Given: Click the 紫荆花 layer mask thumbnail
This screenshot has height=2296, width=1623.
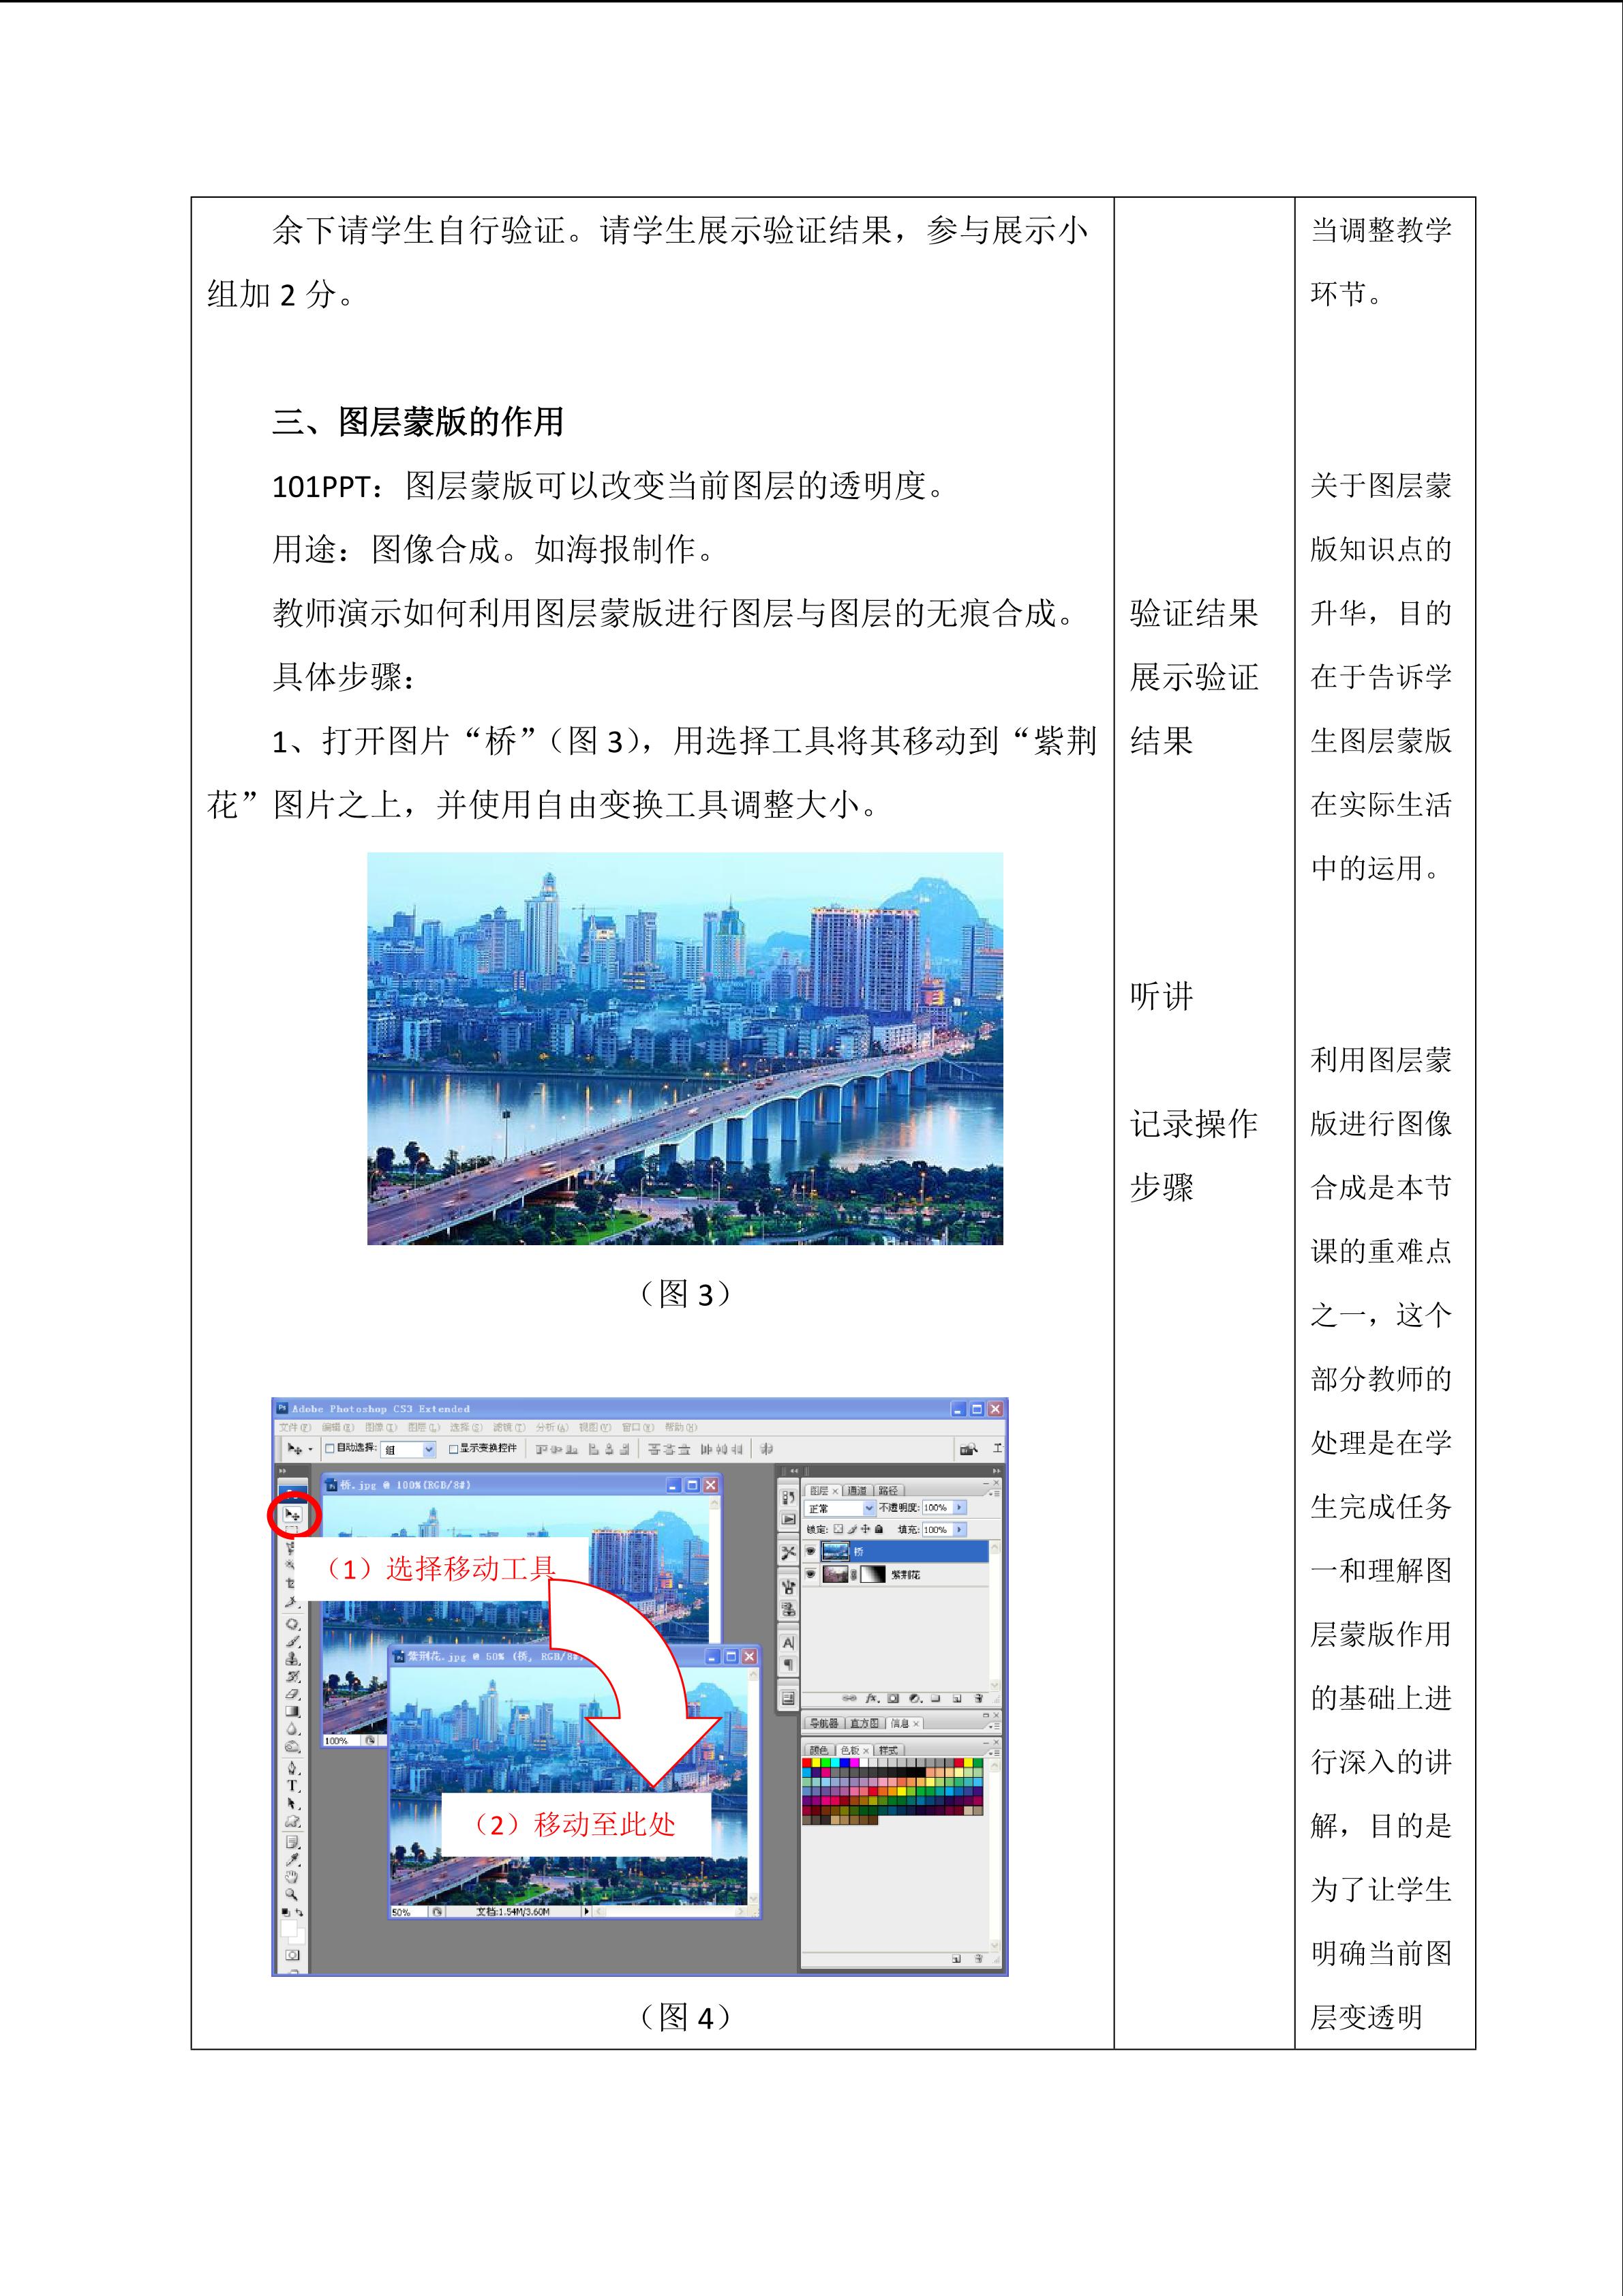Looking at the screenshot, I should point(873,1574).
